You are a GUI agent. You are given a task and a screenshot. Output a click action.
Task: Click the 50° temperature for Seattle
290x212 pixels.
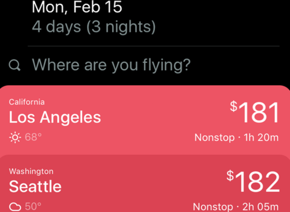tap(33, 207)
